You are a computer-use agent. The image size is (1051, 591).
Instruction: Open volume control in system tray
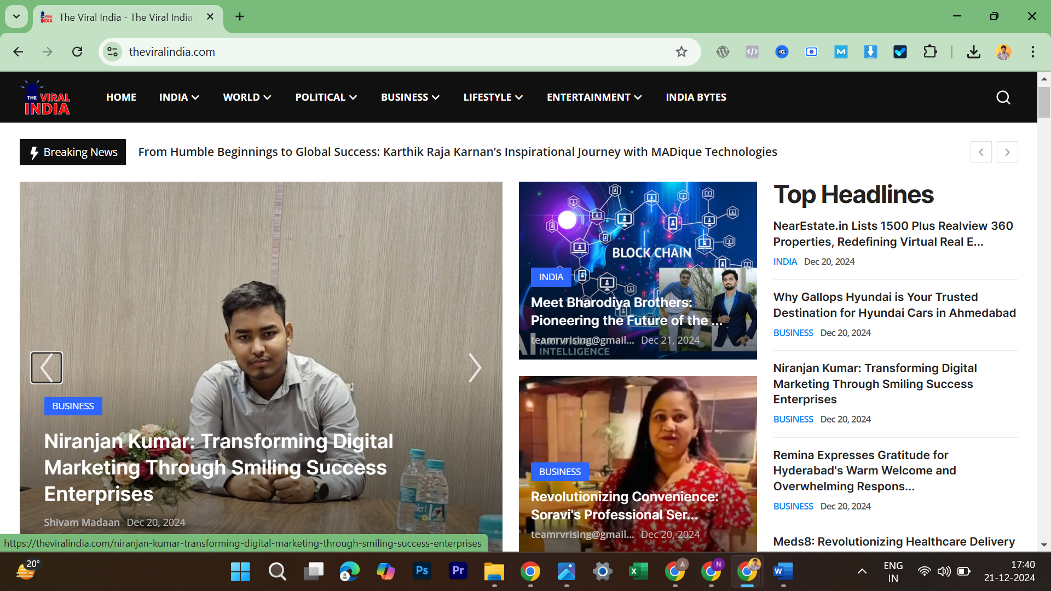(x=944, y=572)
